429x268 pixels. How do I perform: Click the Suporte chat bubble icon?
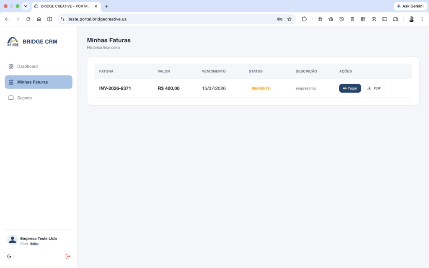[11, 98]
